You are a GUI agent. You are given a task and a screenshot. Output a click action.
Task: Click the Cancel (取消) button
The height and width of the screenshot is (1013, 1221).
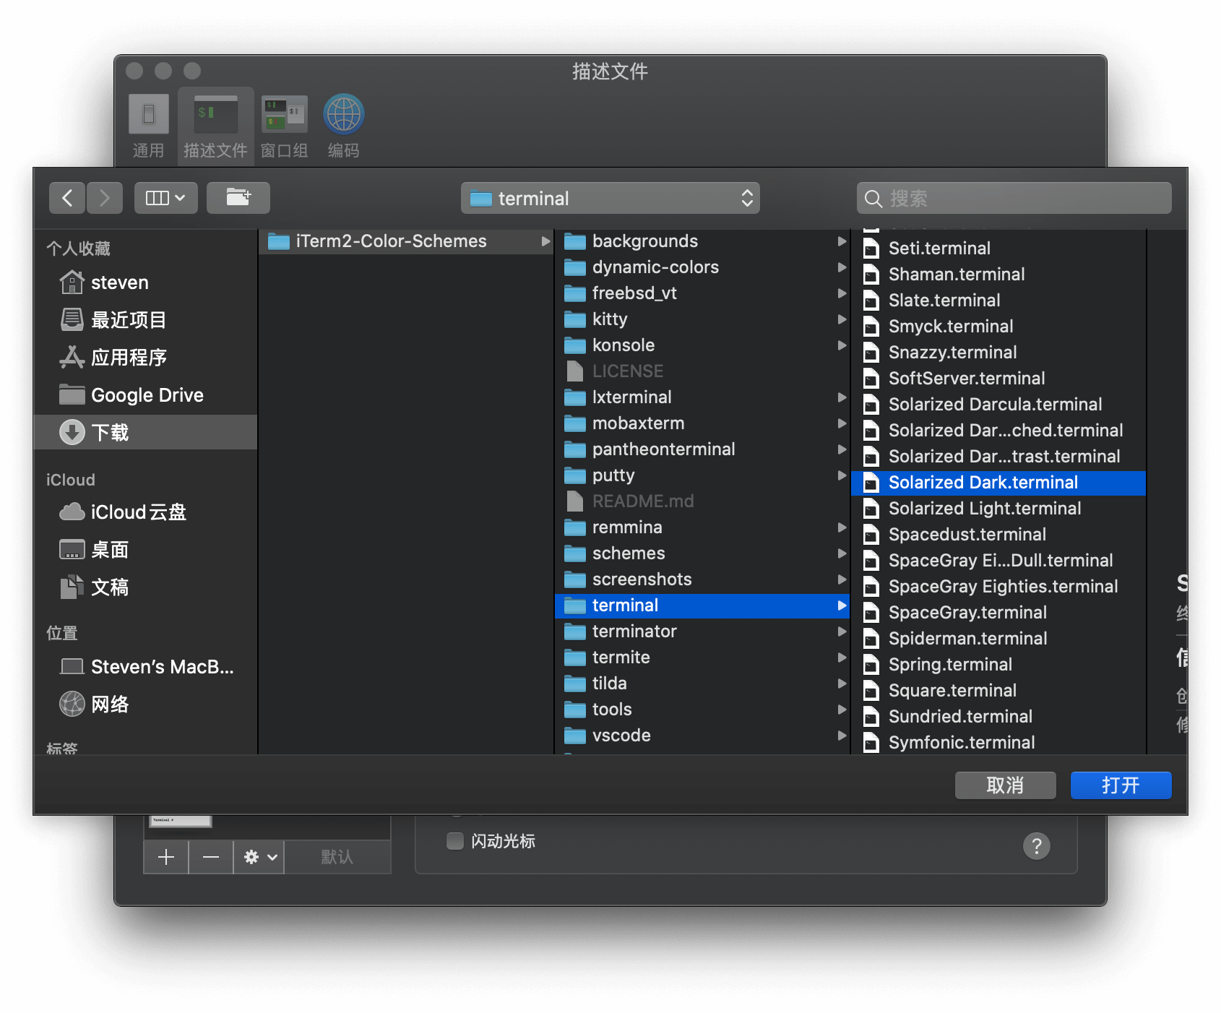point(1005,785)
